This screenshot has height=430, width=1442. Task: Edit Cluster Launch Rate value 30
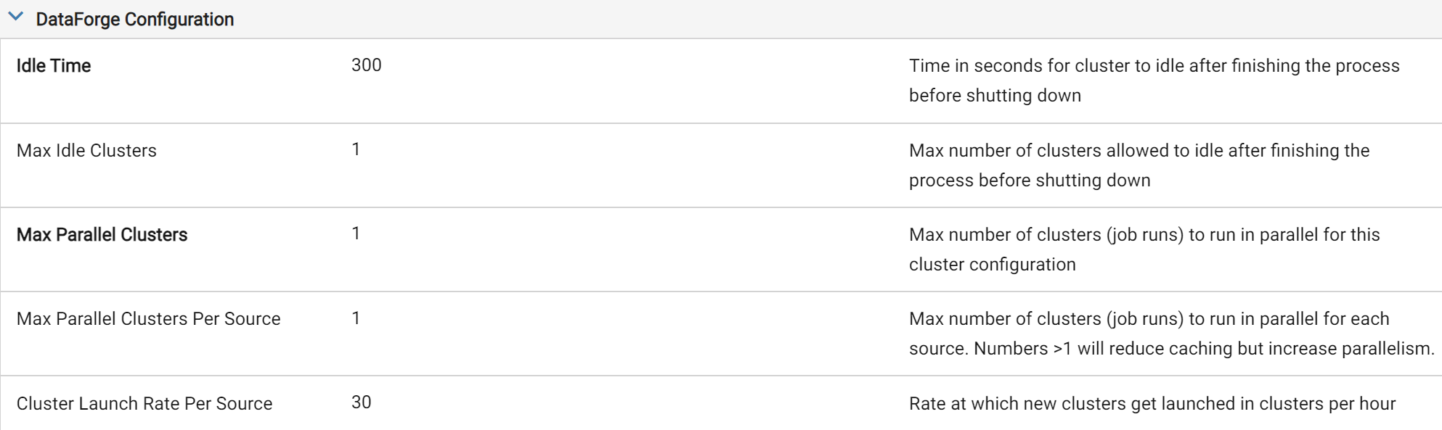coord(362,402)
